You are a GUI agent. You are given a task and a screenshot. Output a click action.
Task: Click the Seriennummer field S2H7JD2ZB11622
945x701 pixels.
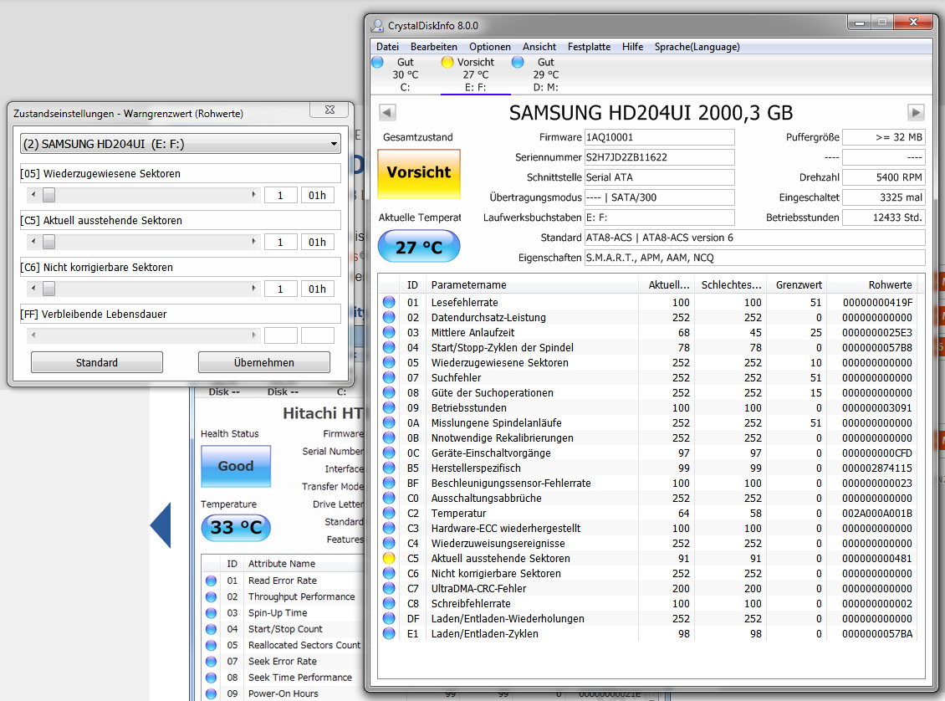coord(659,156)
